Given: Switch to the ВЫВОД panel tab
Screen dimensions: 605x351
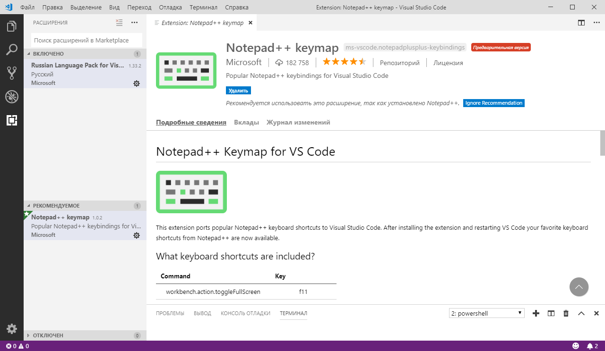Looking at the screenshot, I should [202, 313].
